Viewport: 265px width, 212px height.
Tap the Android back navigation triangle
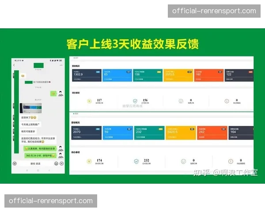(x=49, y=170)
